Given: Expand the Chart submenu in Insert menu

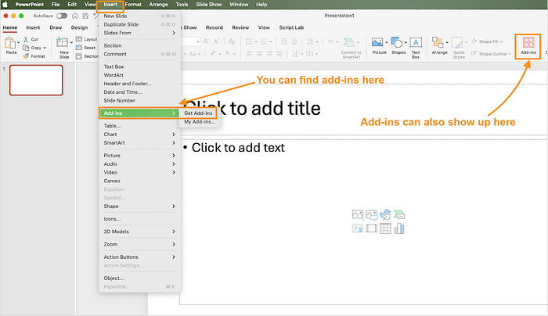Looking at the screenshot, I should tap(173, 135).
